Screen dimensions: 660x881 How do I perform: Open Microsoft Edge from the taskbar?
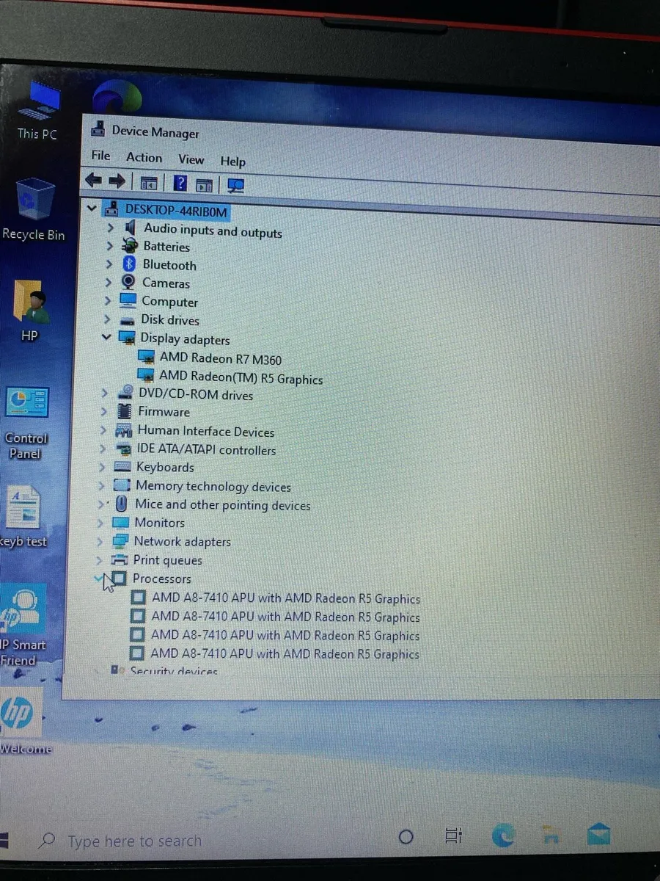point(503,835)
